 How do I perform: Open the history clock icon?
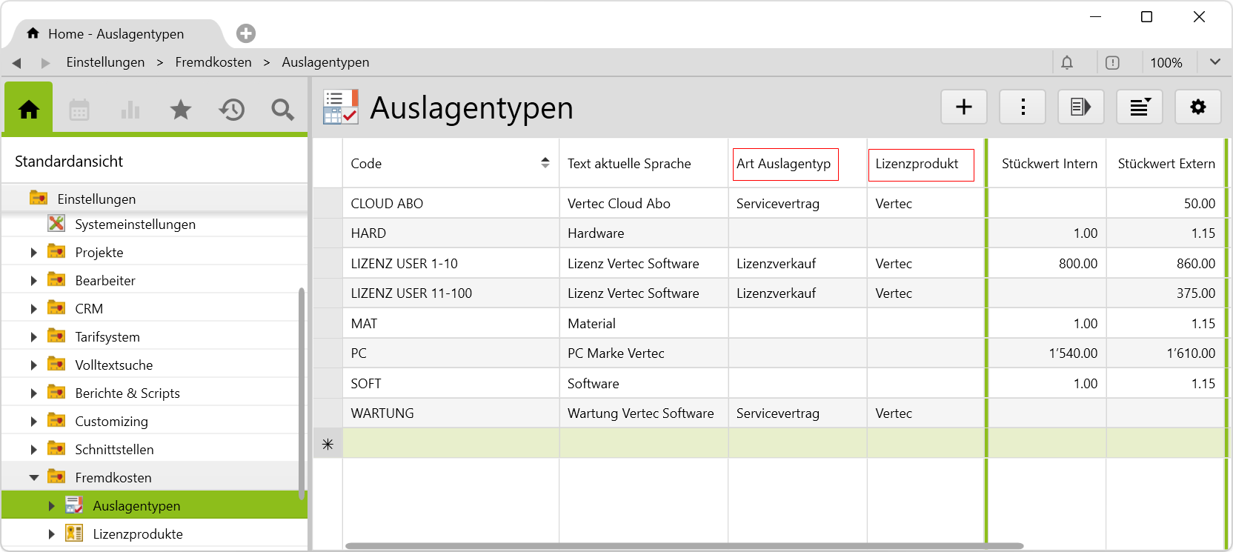(232, 110)
